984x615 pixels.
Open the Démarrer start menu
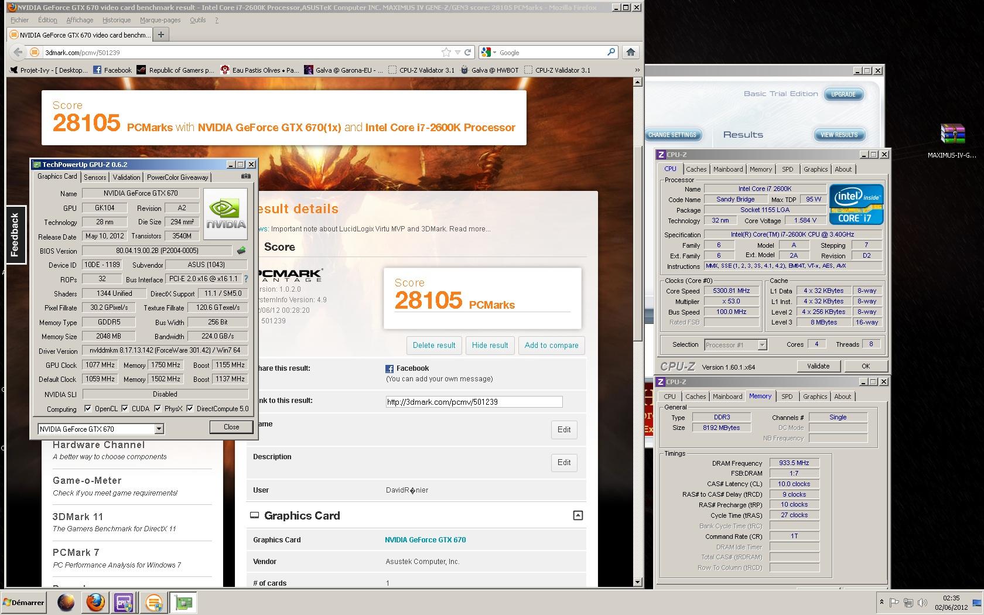24,602
